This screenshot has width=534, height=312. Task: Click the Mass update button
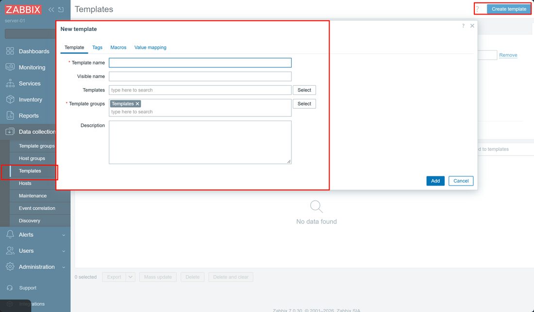pos(158,277)
